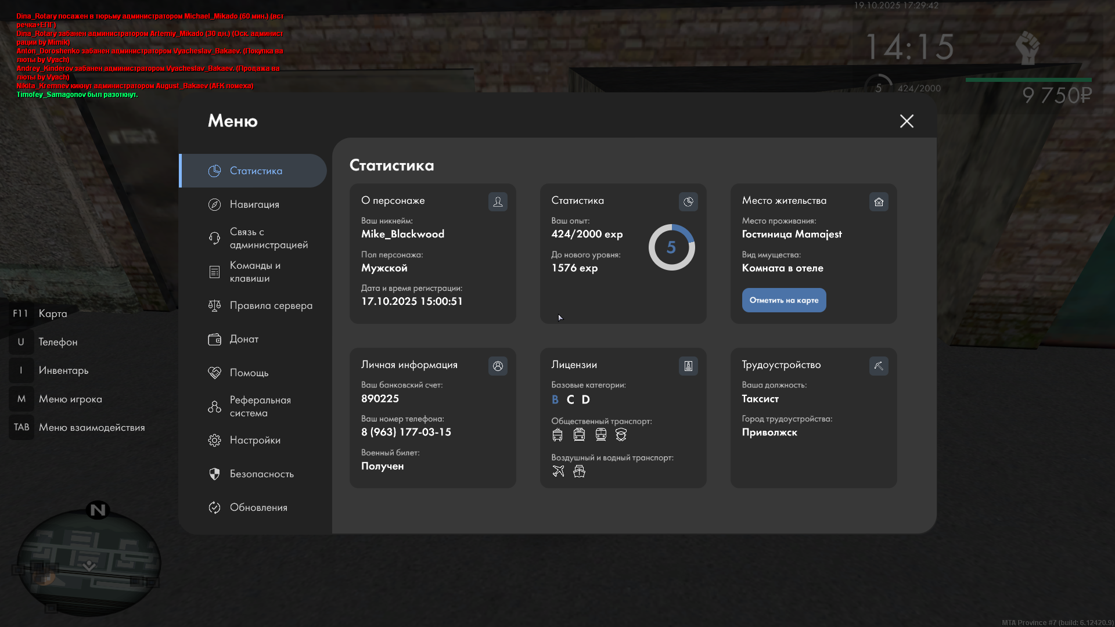Screen dimensions: 1115x627
Task: Click the license document icon in Лицензии card
Action: pos(688,366)
